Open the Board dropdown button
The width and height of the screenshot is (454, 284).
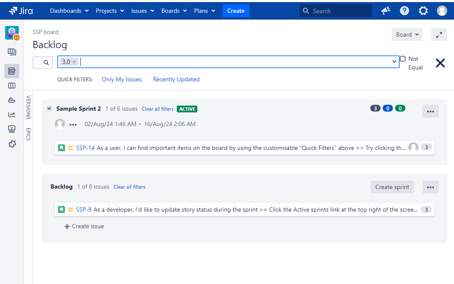pos(407,35)
